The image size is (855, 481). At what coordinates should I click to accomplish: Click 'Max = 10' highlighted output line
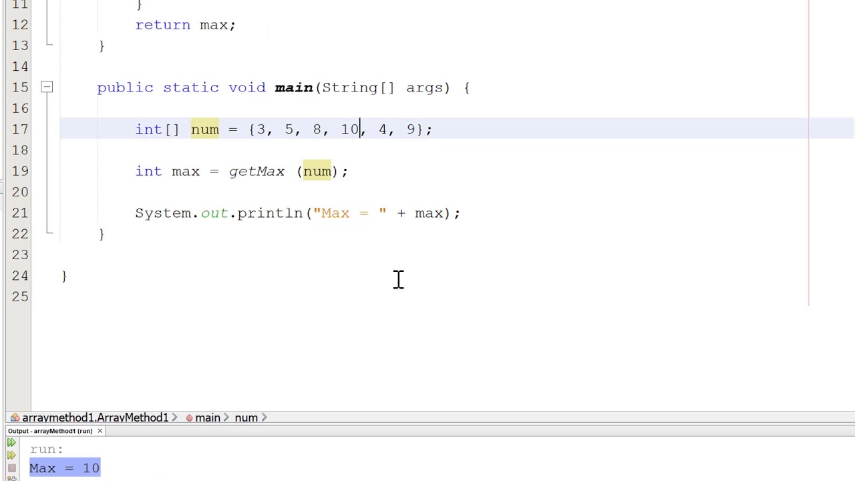point(64,468)
